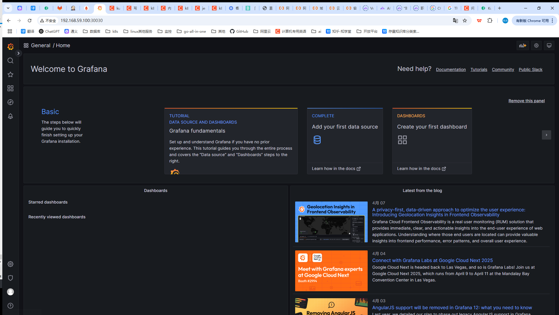This screenshot has height=315, width=559.
Task: Open the Search dashboards magnifier icon
Action: pyautogui.click(x=10, y=61)
